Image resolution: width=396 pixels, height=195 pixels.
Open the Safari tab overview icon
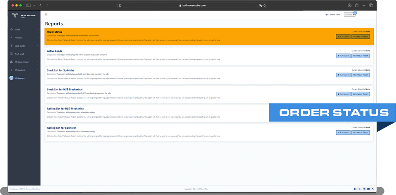pyautogui.click(x=371, y=6)
